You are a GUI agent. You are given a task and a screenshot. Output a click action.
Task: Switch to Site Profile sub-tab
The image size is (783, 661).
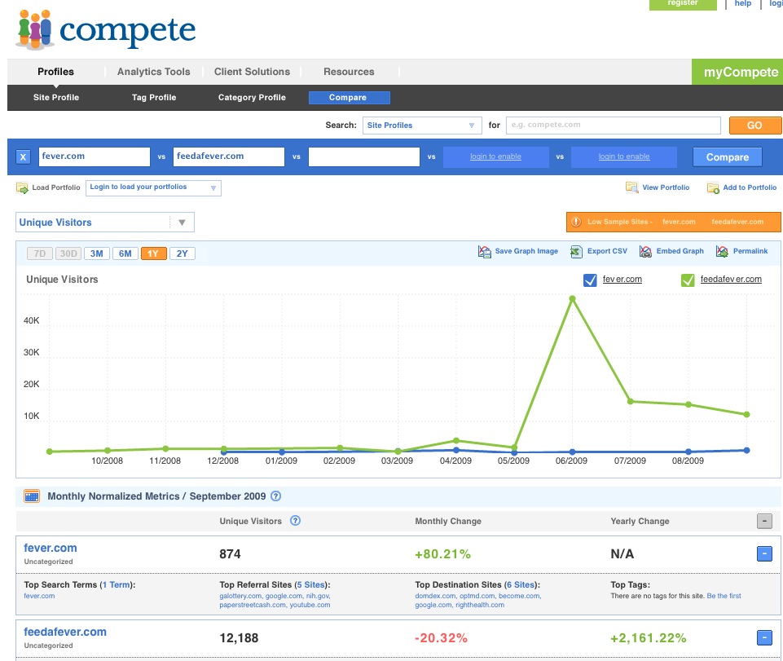56,98
